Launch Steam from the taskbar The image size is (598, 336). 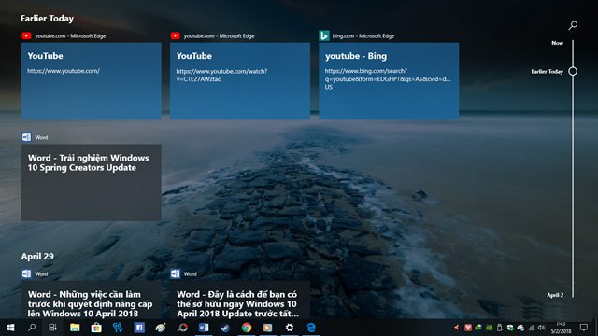click(225, 328)
